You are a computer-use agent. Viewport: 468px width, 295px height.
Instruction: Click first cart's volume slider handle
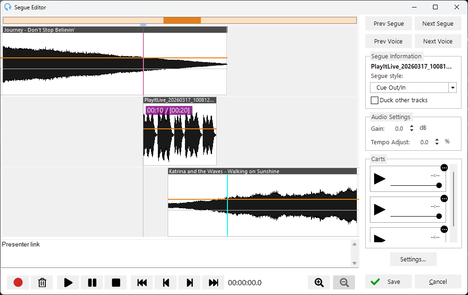[439, 185]
